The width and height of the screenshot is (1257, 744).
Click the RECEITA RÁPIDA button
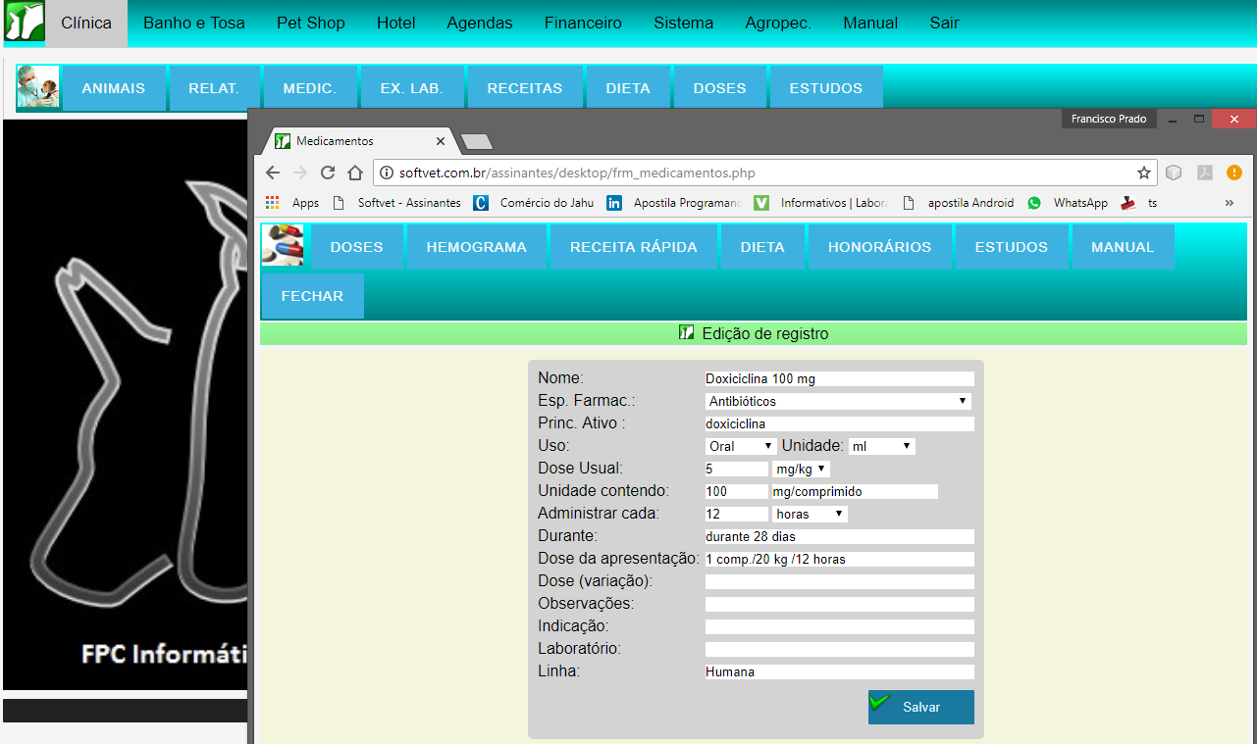pos(634,247)
